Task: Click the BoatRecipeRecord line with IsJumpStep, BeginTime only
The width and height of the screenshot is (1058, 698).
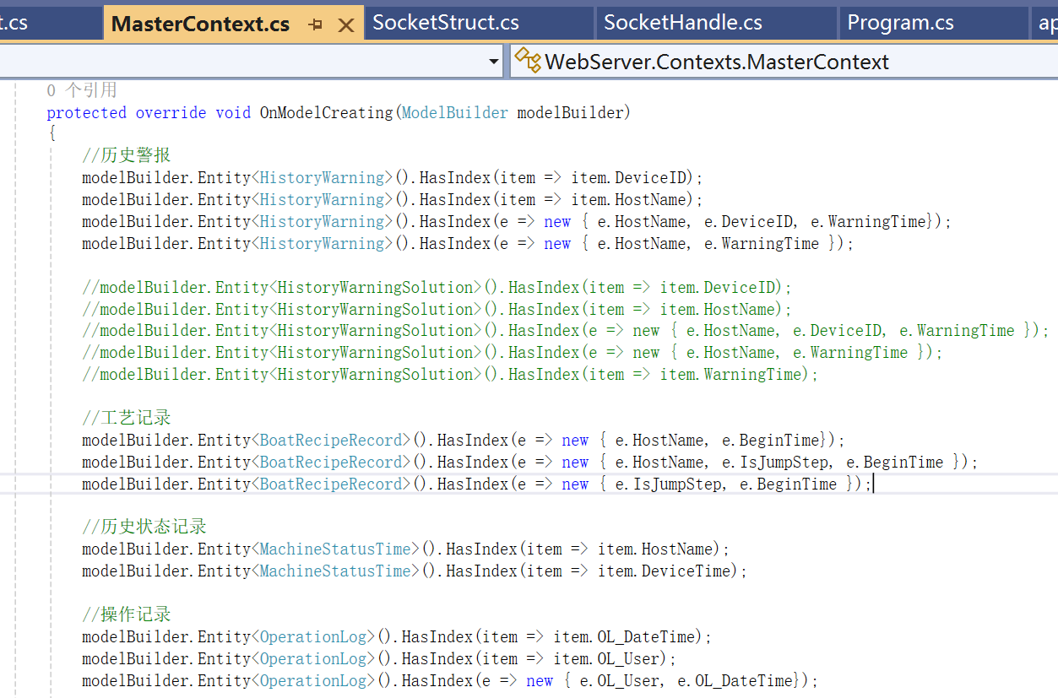Action: tap(477, 484)
